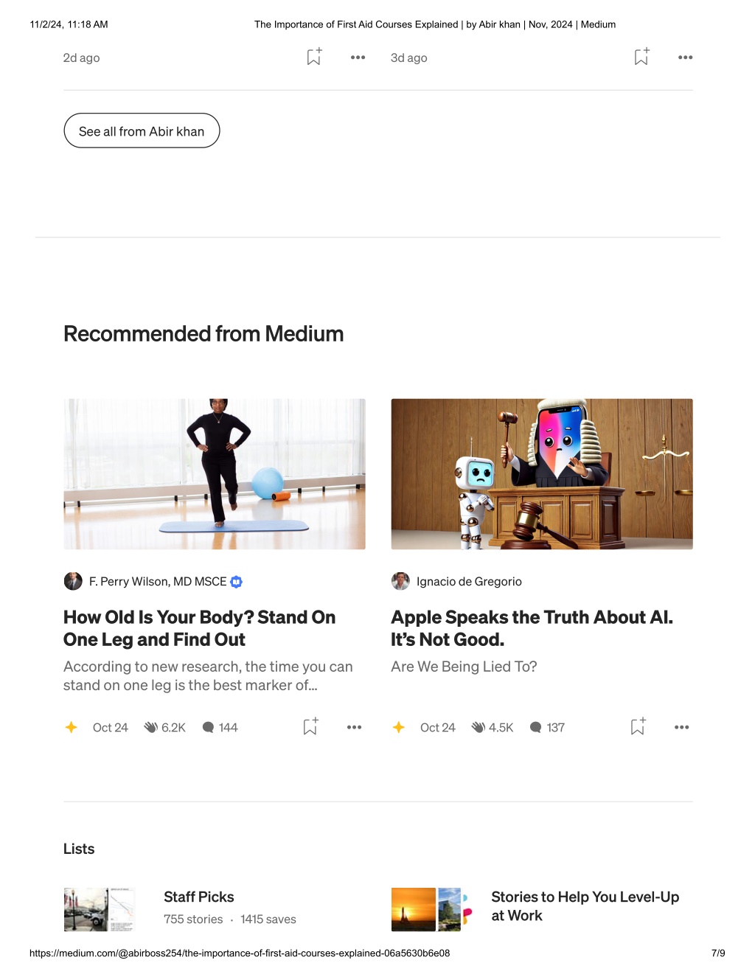Bookmark the story posted 2d ago
Image resolution: width=755 pixels, height=977 pixels.
(314, 57)
